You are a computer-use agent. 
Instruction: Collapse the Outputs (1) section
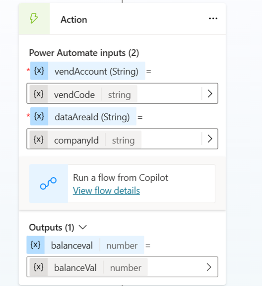[x=83, y=227]
